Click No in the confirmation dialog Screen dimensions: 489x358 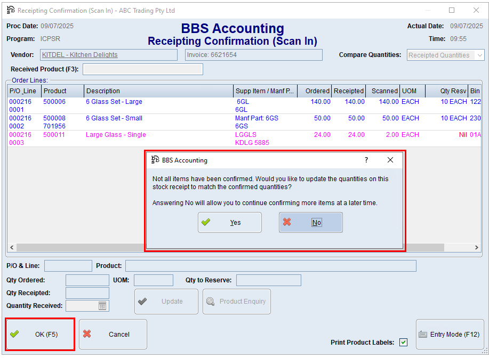click(x=311, y=223)
